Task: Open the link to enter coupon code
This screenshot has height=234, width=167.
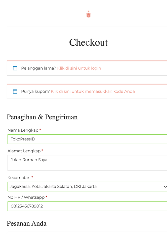Action: (93, 91)
